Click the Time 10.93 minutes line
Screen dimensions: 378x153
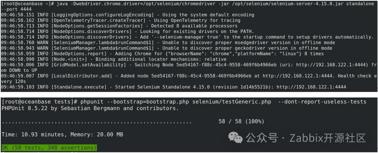[x=62, y=134]
